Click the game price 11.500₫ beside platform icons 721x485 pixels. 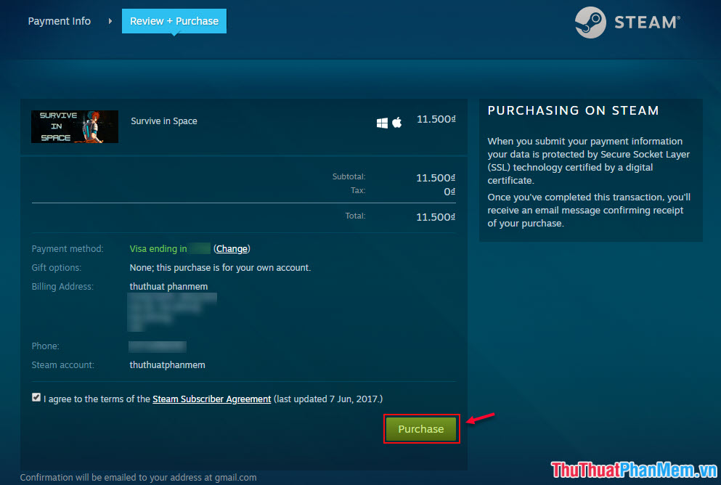436,119
